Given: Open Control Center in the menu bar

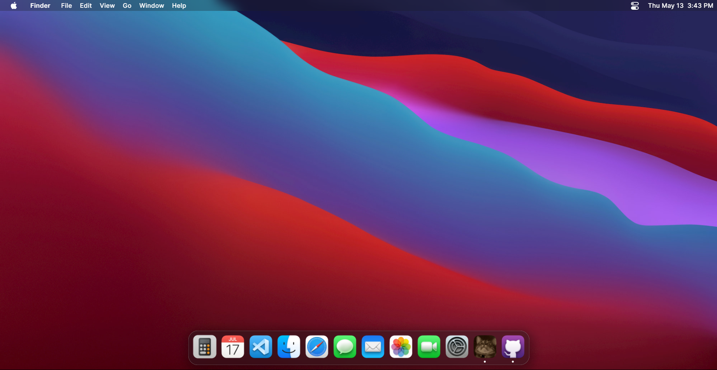Looking at the screenshot, I should tap(634, 6).
